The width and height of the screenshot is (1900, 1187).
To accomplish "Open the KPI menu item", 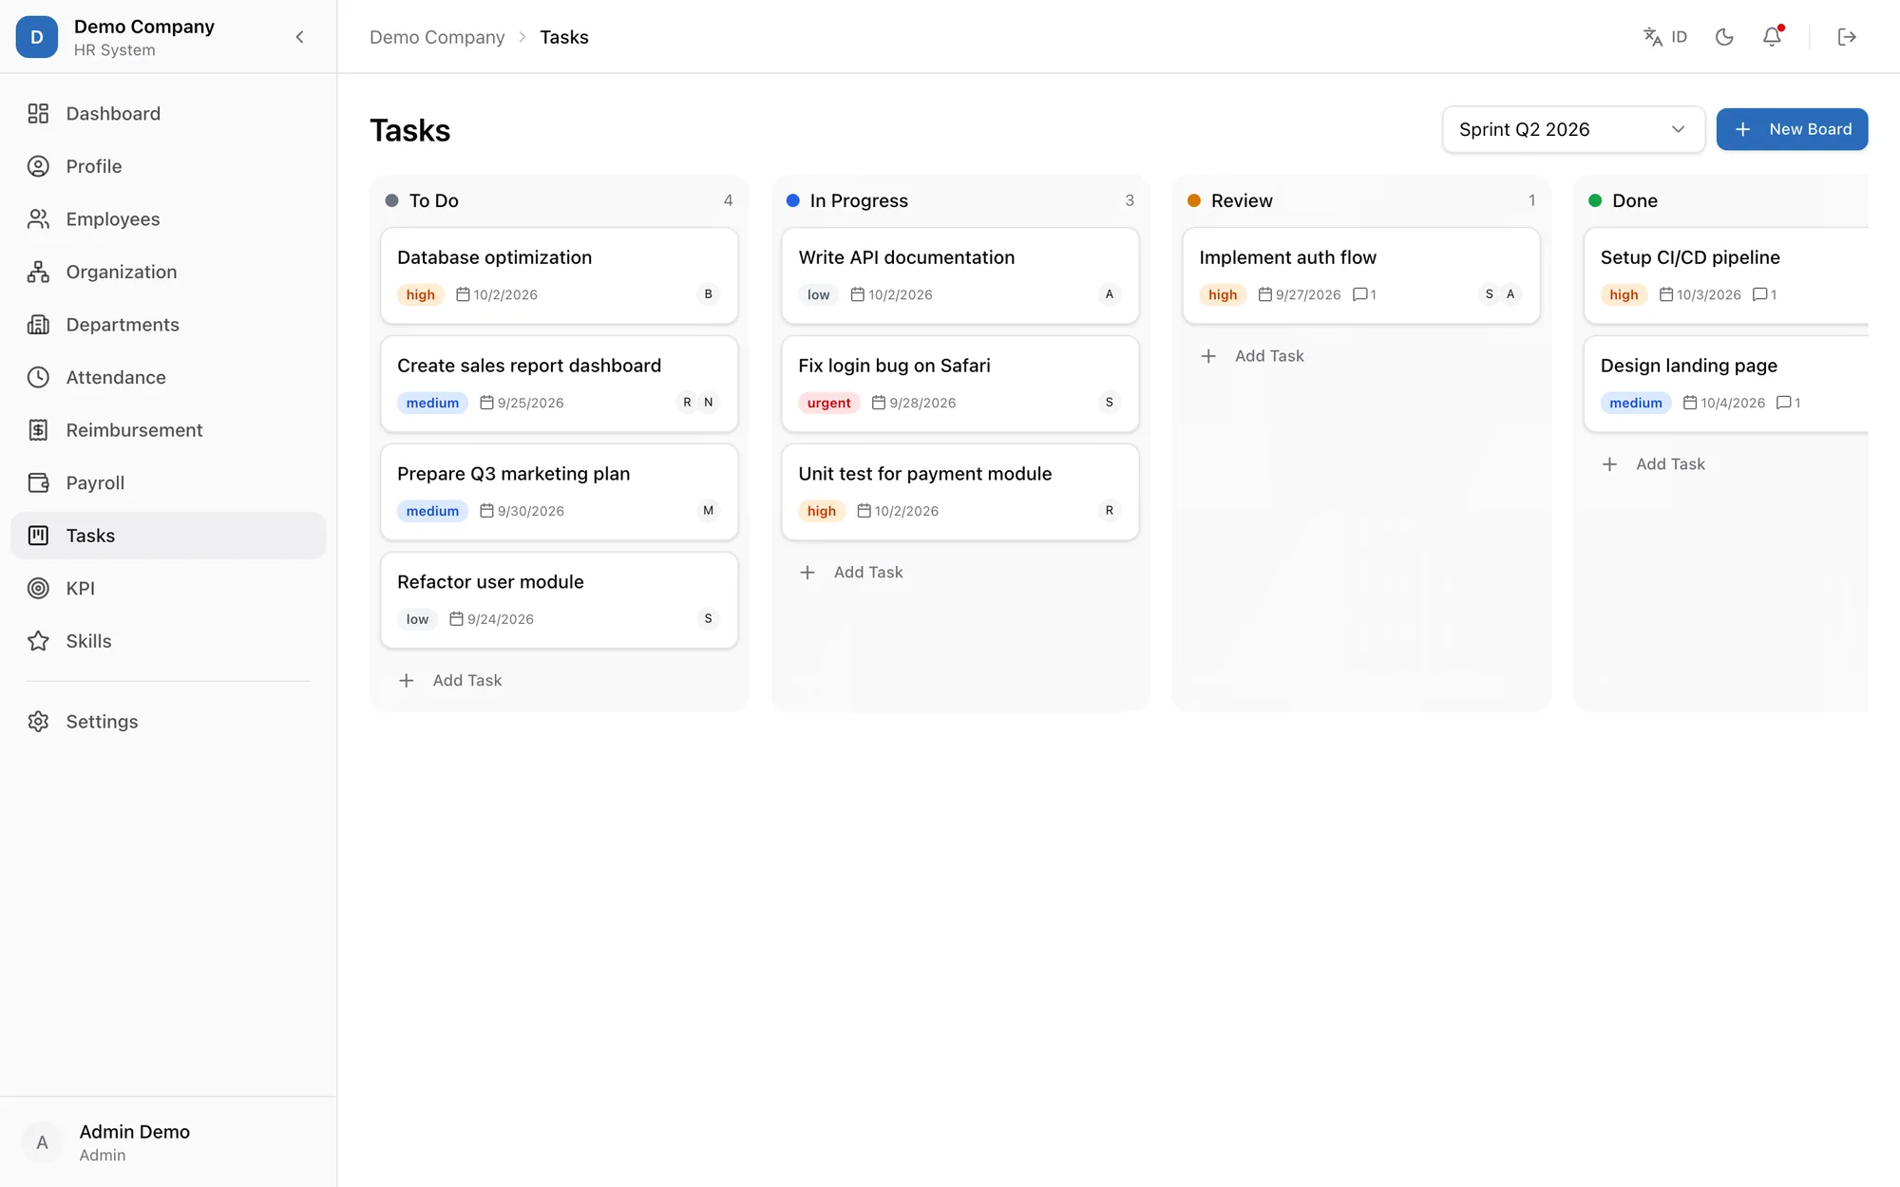I will pos(168,588).
